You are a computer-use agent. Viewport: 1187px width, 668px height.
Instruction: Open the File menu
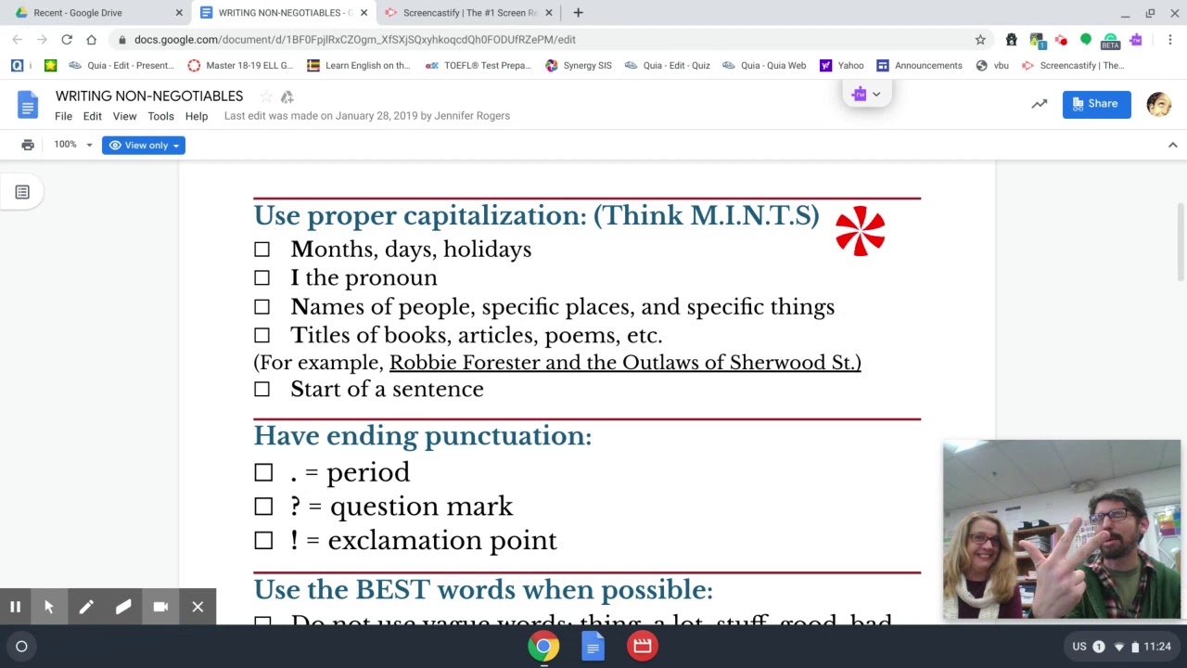click(x=63, y=116)
